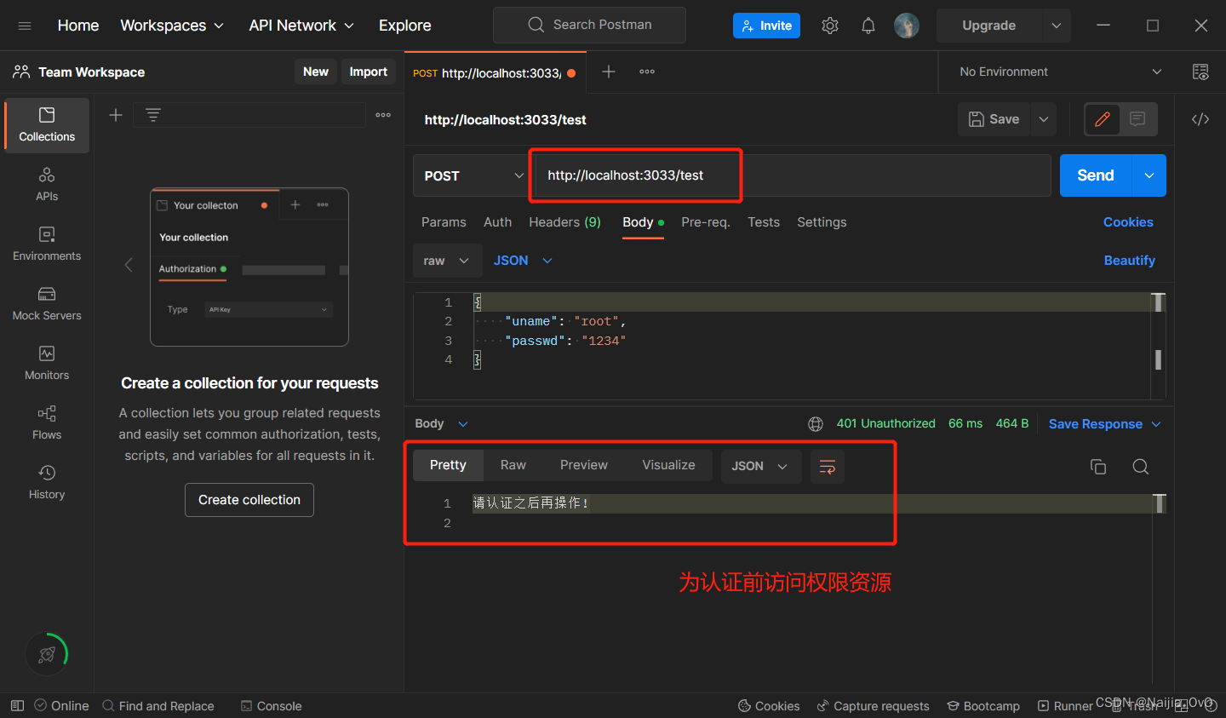Open the Send options dropdown arrow

click(x=1149, y=175)
